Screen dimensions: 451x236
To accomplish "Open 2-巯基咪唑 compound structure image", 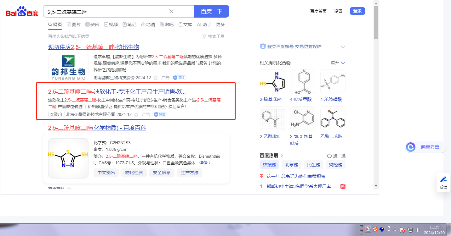I will coord(272,82).
